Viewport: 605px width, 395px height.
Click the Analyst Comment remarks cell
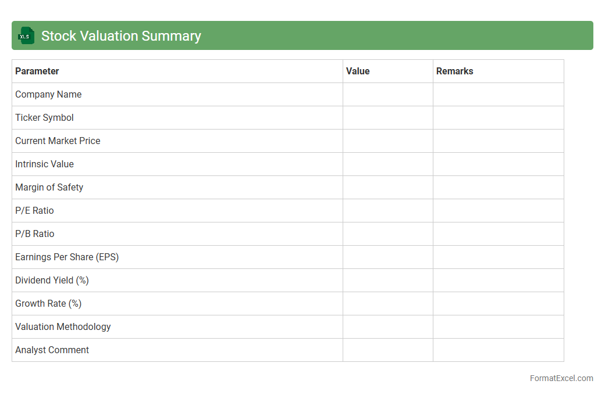pyautogui.click(x=498, y=350)
